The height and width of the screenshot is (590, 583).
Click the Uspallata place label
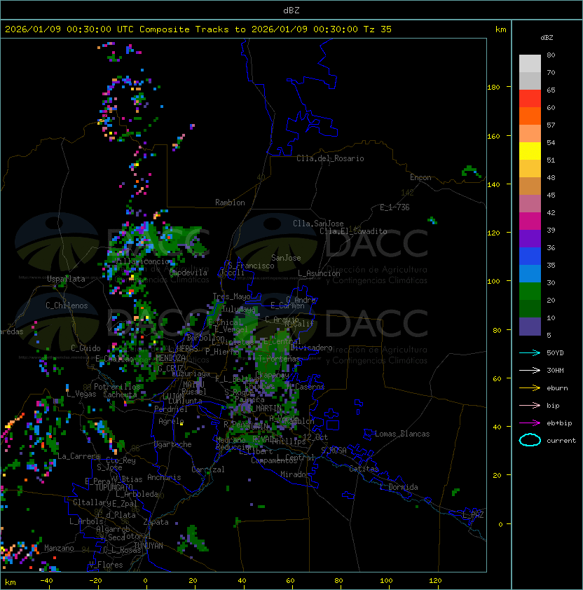[x=66, y=279]
